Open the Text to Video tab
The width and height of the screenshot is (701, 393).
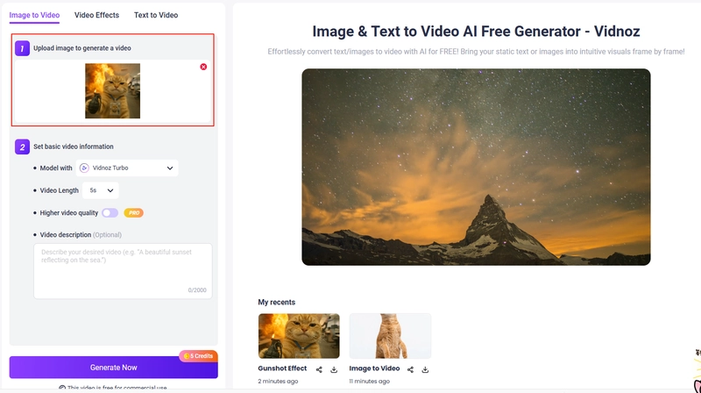[156, 15]
